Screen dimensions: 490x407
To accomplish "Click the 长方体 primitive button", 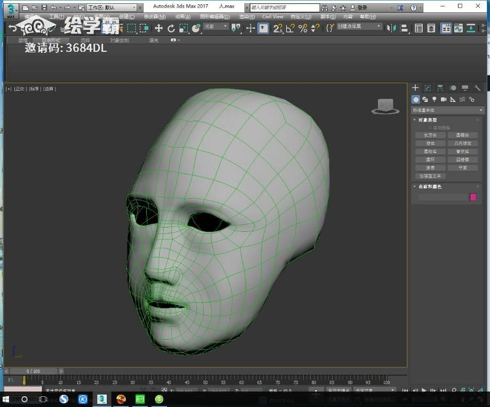I will (430, 136).
